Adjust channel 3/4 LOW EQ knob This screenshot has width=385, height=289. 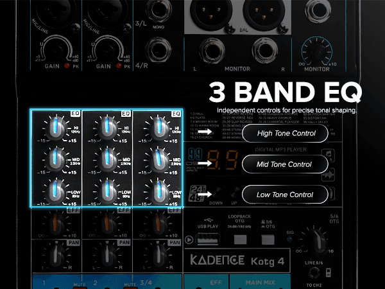click(x=158, y=191)
